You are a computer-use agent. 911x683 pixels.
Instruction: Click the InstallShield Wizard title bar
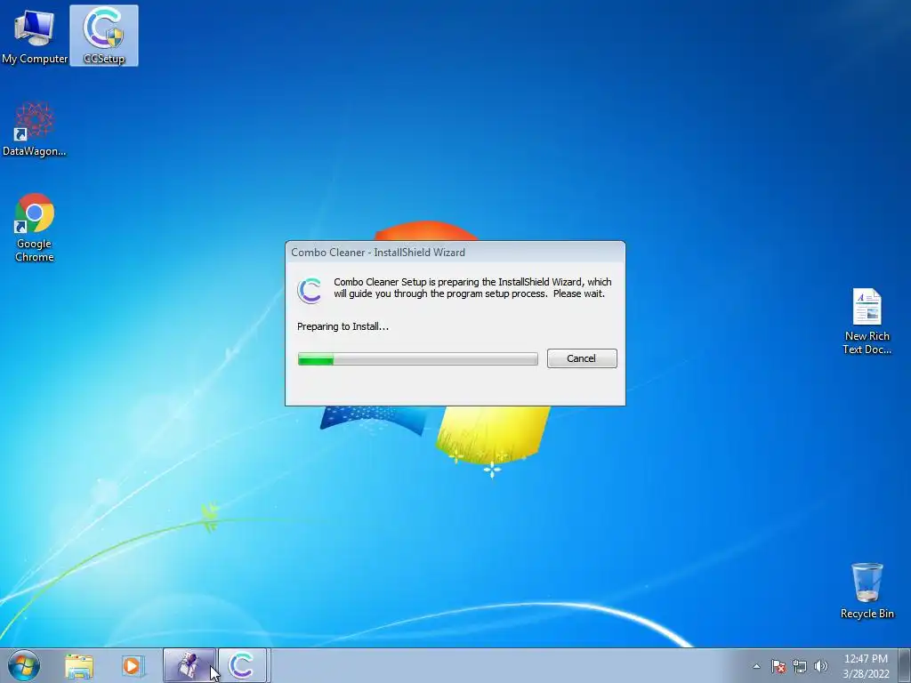coord(455,252)
